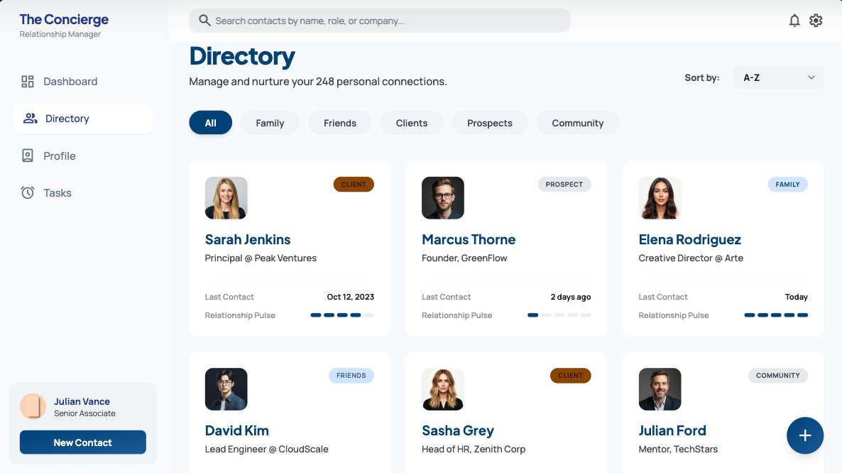Click "2 days ago" last contact value
842x473 pixels.
(571, 297)
